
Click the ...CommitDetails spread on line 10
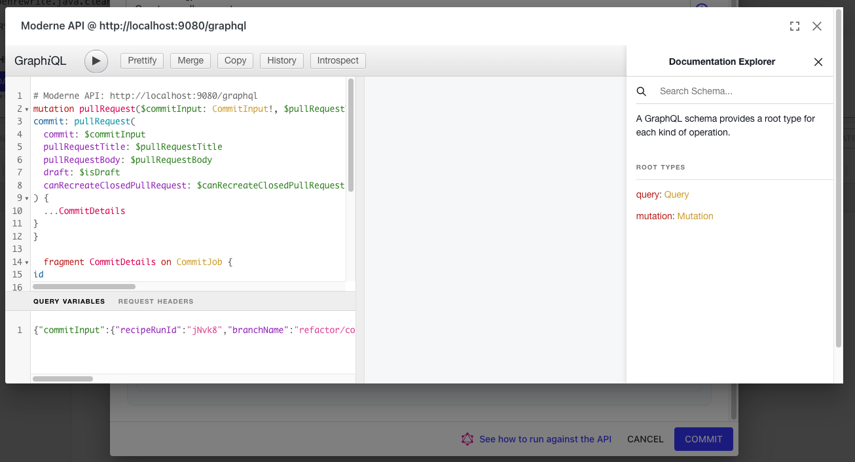point(84,211)
